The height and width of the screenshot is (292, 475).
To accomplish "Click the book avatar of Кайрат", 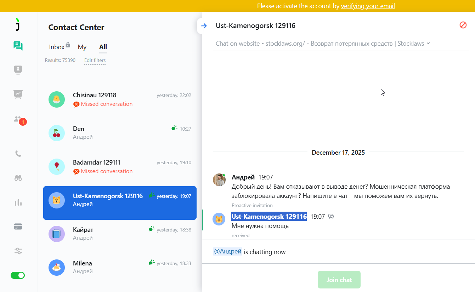I will point(57,234).
